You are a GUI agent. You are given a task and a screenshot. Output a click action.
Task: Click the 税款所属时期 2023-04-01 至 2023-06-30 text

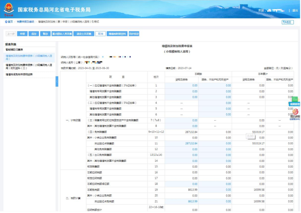(85, 68)
